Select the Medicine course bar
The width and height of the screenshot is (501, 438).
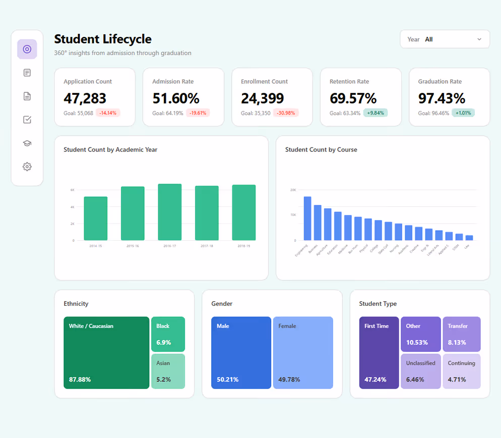[348, 228]
